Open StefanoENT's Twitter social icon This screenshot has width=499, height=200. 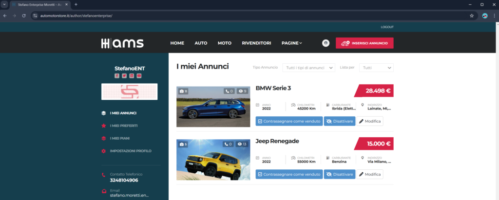point(124,76)
